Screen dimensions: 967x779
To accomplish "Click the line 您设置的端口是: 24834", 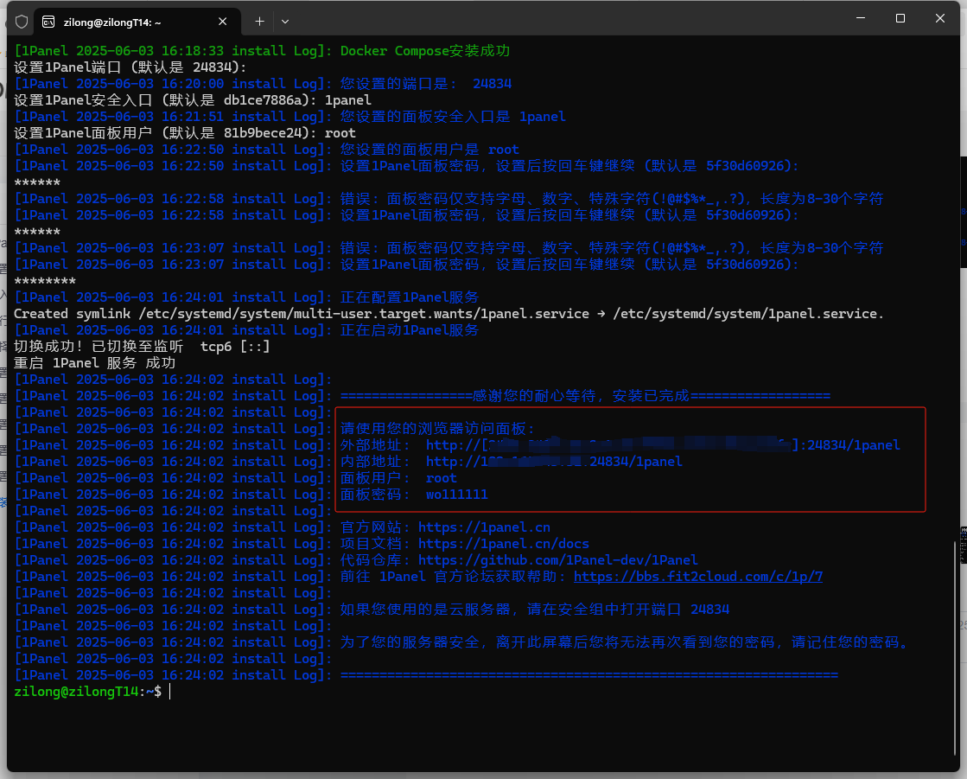I will pyautogui.click(x=263, y=84).
